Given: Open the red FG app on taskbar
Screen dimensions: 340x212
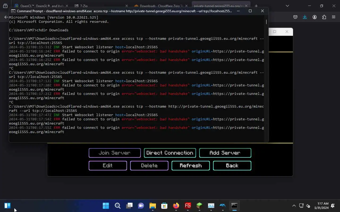Looking at the screenshot, I should click(188, 206).
